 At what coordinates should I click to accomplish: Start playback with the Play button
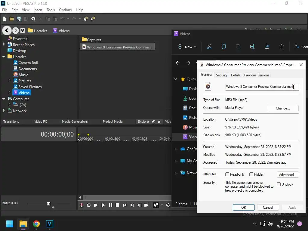click(103, 205)
